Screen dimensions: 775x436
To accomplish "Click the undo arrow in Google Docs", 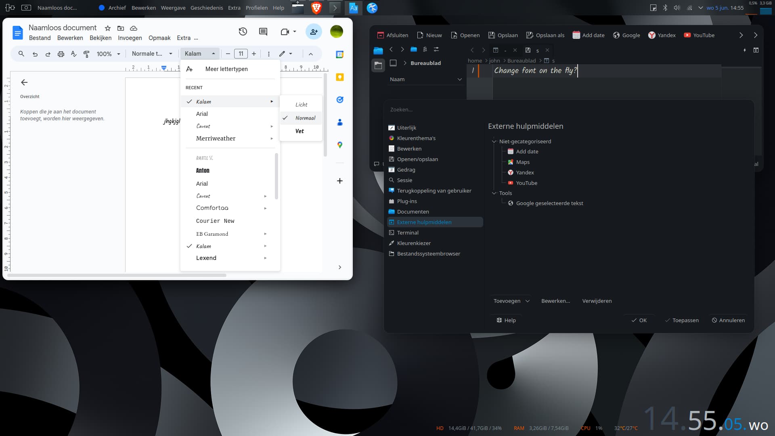I will [x=35, y=54].
